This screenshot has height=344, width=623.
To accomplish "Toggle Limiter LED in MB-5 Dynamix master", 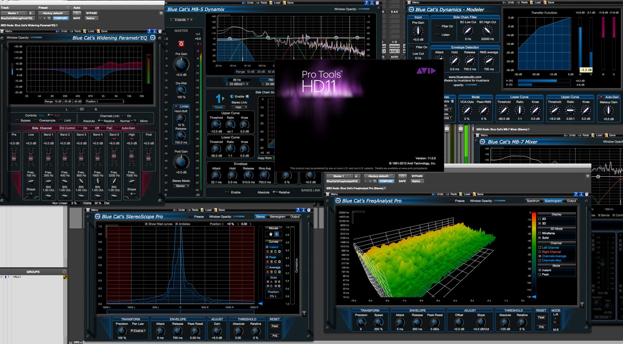I will (176, 106).
